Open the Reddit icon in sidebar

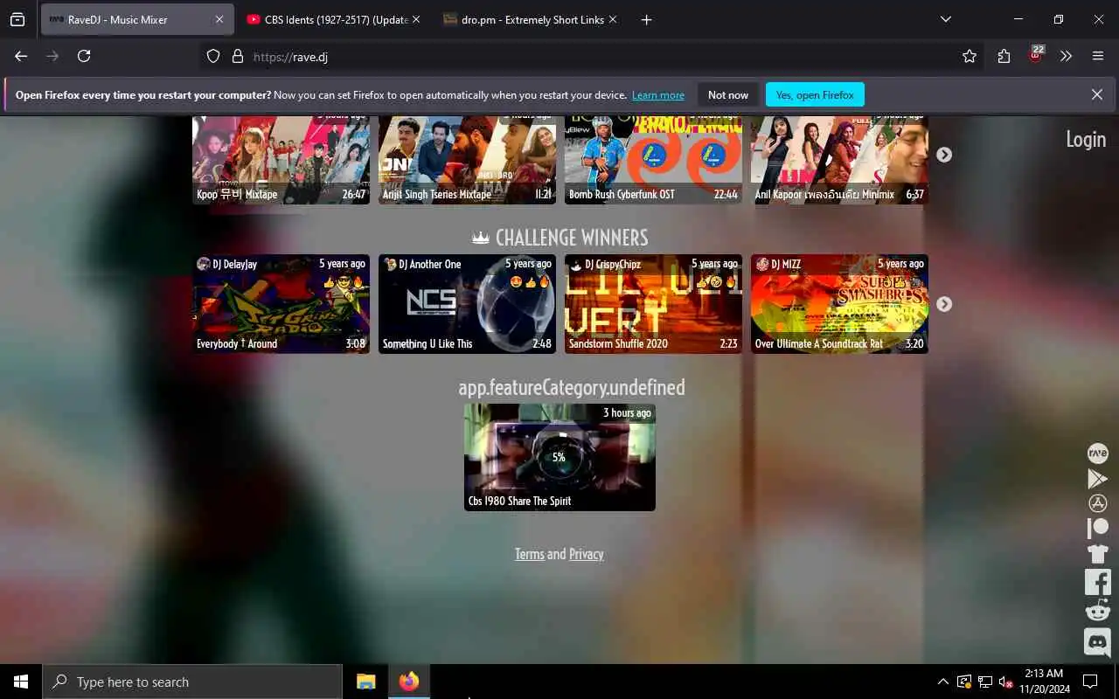pos(1097,610)
